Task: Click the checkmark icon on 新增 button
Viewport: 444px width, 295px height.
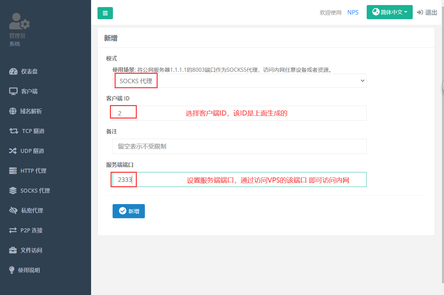Action: [x=123, y=211]
